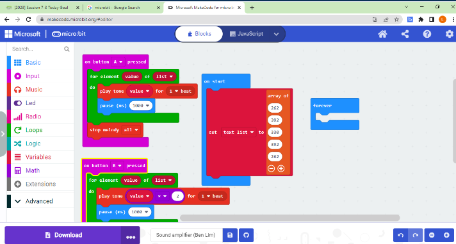The width and height of the screenshot is (456, 244).
Task: Click the search magnifier icon in toolbox
Action: click(x=67, y=49)
